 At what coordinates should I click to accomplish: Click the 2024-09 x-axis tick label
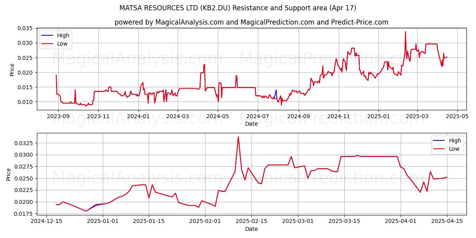tap(298, 117)
